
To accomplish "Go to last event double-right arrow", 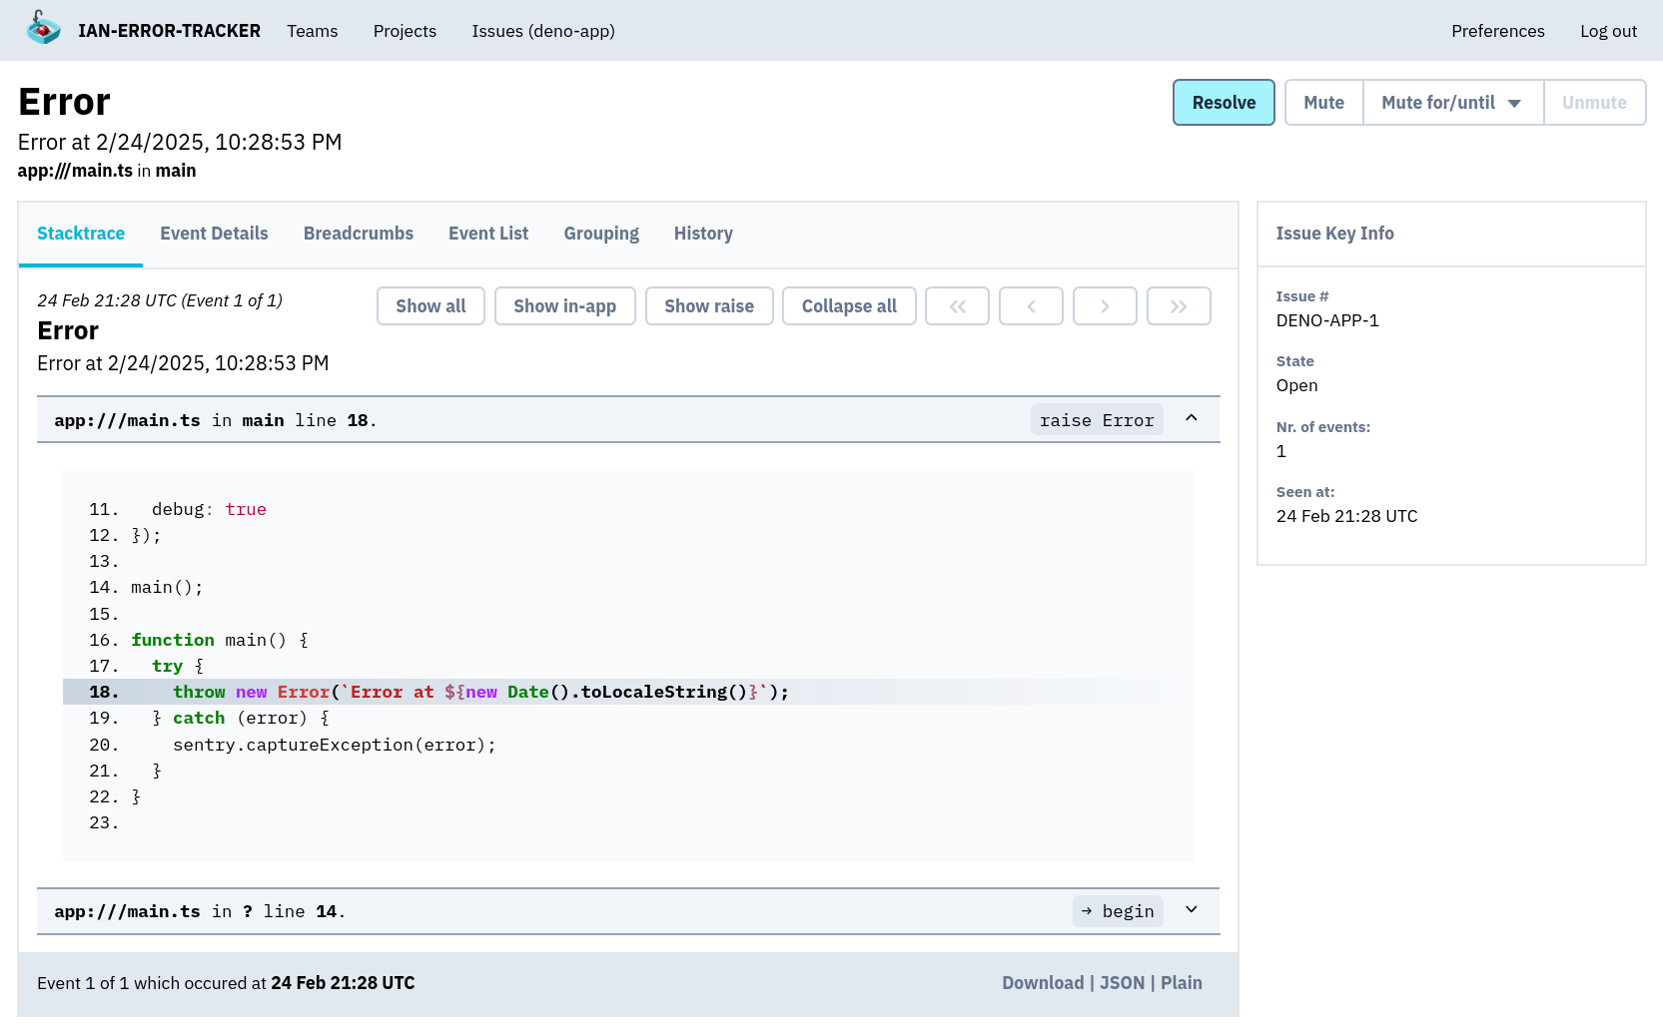I will pyautogui.click(x=1179, y=306).
